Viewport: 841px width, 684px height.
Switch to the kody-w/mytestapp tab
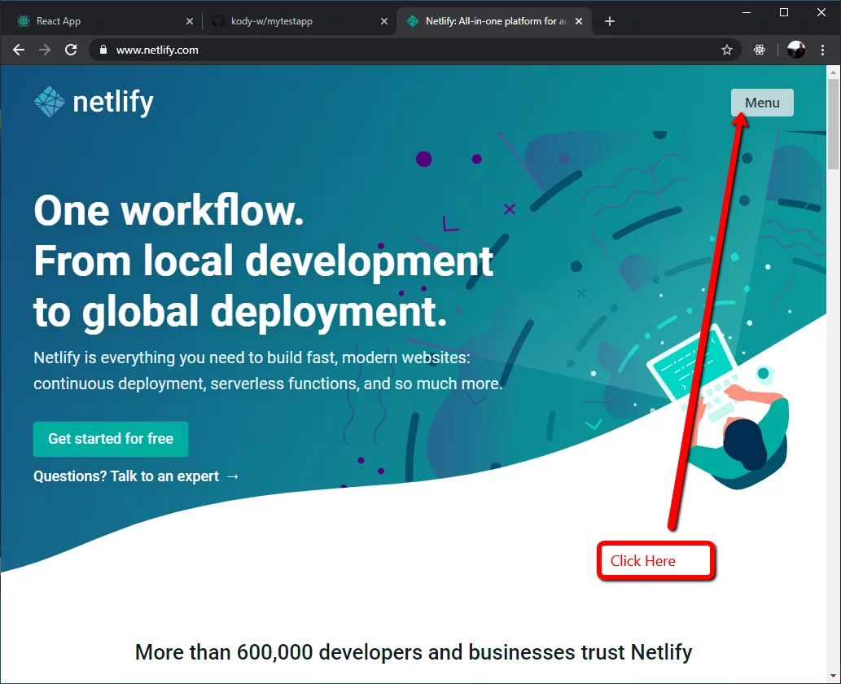click(299, 21)
